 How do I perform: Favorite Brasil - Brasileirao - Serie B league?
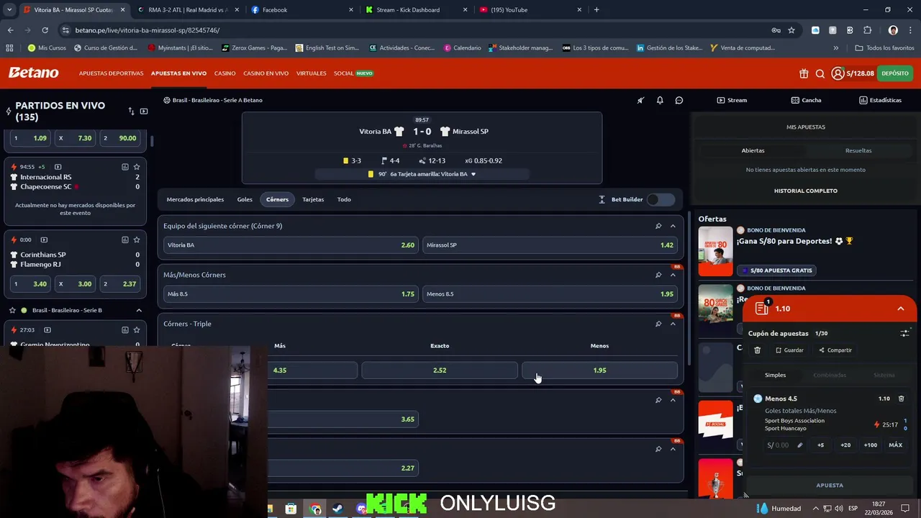[x=12, y=310]
